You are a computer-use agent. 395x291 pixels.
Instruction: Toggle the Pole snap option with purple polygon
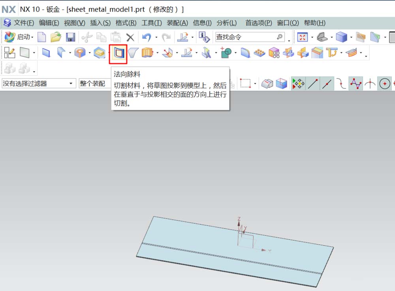355,84
